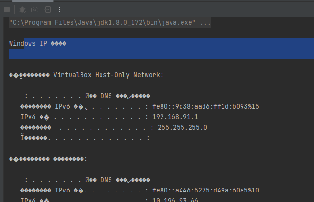This screenshot has height=202, width=314.
Task: Click the Attach Debugger bug icon
Action: click(x=22, y=10)
